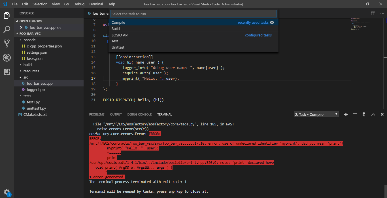
Task: Collapse the .vscode folder
Action: [x=49, y=40]
